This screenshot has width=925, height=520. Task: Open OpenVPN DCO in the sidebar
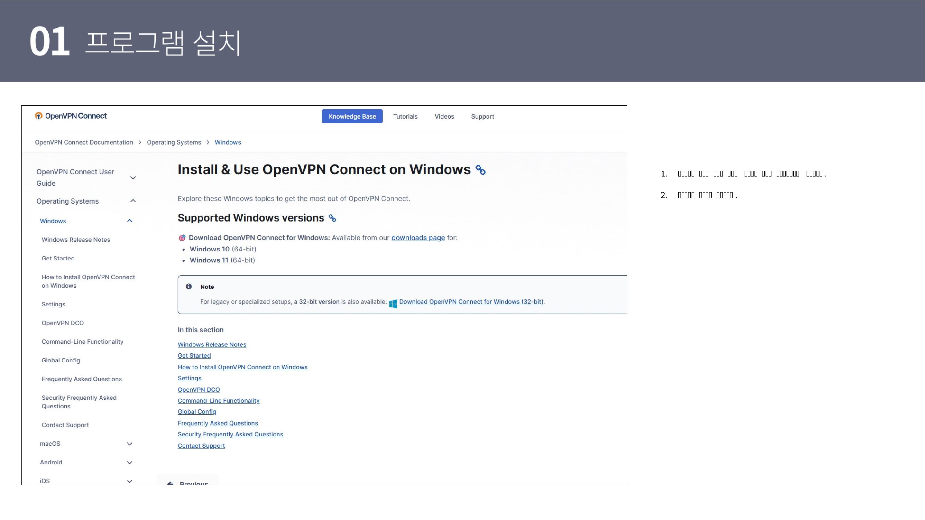click(63, 323)
